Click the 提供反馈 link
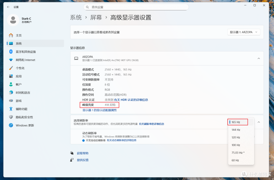 (83, 160)
